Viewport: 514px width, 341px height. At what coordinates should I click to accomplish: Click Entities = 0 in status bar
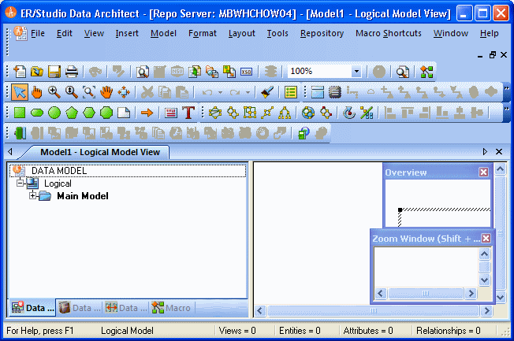(300, 331)
